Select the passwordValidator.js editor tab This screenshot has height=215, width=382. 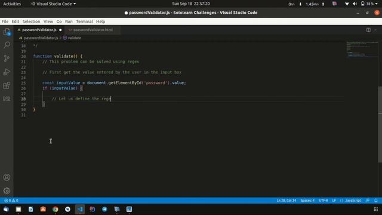click(x=39, y=30)
